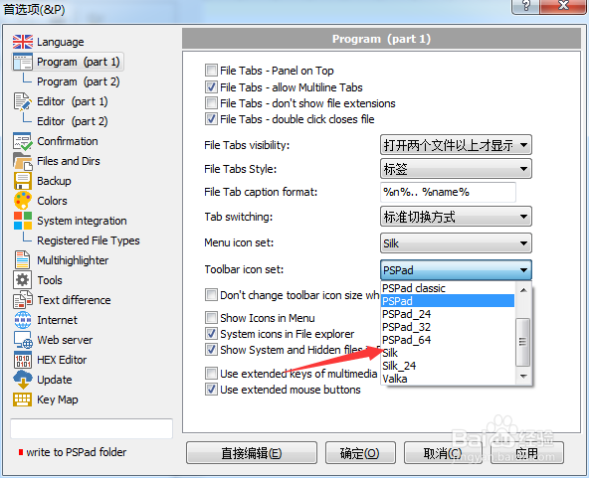Screen dimensions: 589x478
Task: Click the Key Map keyboard icon
Action: [23, 399]
